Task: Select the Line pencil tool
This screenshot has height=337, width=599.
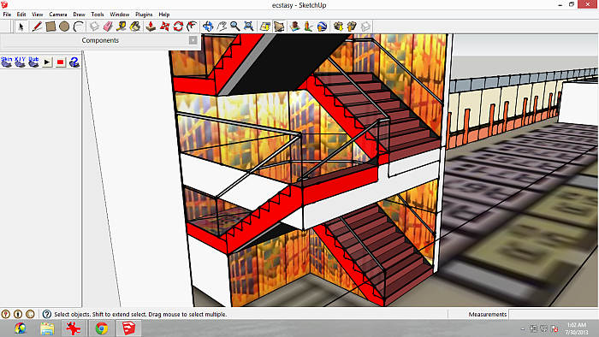Action: (37, 27)
